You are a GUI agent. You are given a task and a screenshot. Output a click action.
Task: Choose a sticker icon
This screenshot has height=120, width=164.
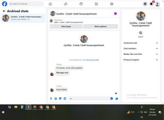[x=60, y=98]
